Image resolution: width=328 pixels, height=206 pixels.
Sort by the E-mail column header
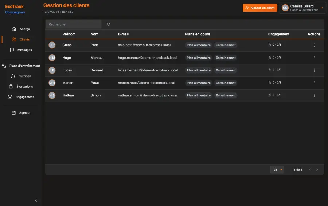123,34
